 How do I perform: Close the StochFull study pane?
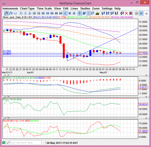[x=146, y=118]
